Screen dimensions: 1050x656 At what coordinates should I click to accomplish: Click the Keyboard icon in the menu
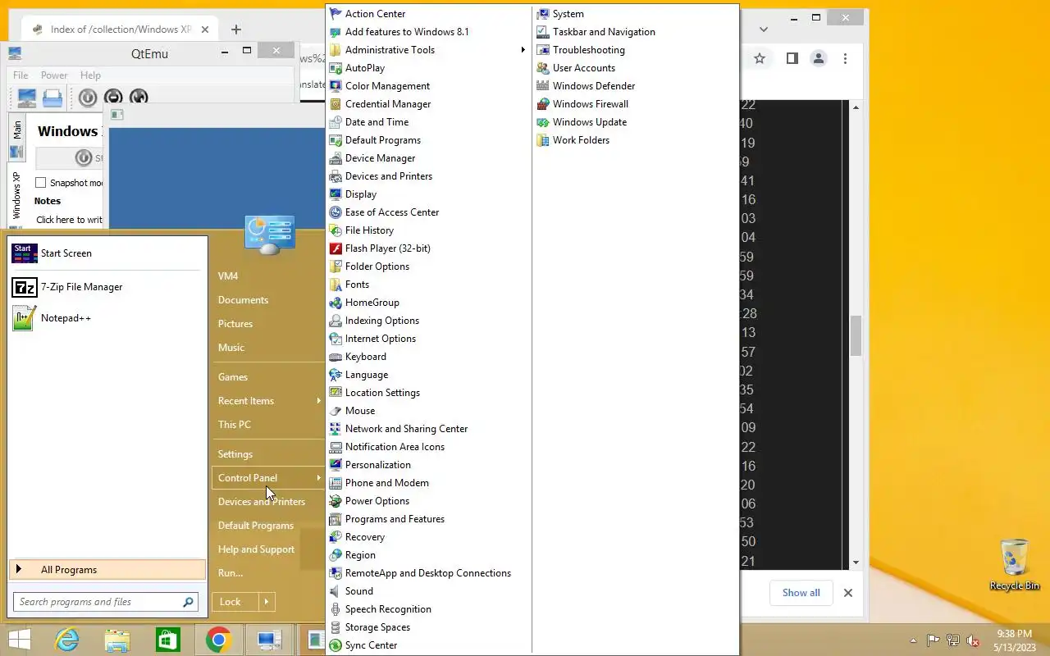[335, 357]
